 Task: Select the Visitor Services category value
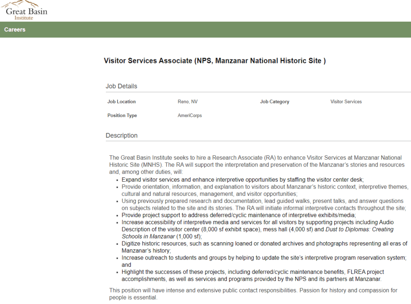346,101
